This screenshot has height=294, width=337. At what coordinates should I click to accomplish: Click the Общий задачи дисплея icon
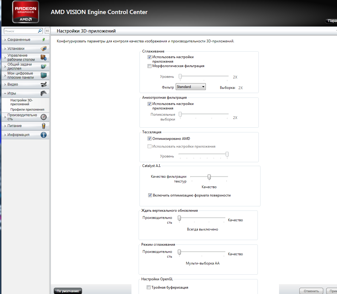(x=44, y=66)
